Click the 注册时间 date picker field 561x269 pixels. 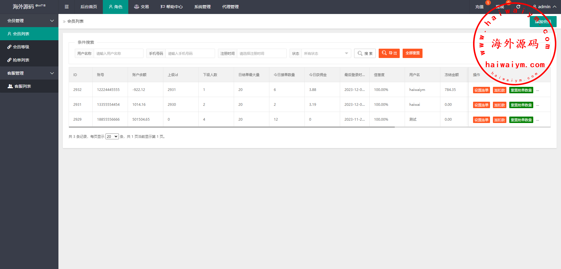(x=261, y=53)
